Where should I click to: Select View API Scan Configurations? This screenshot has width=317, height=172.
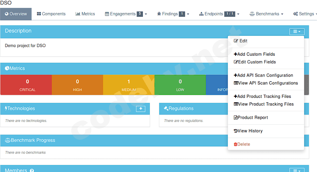[x=266, y=83]
